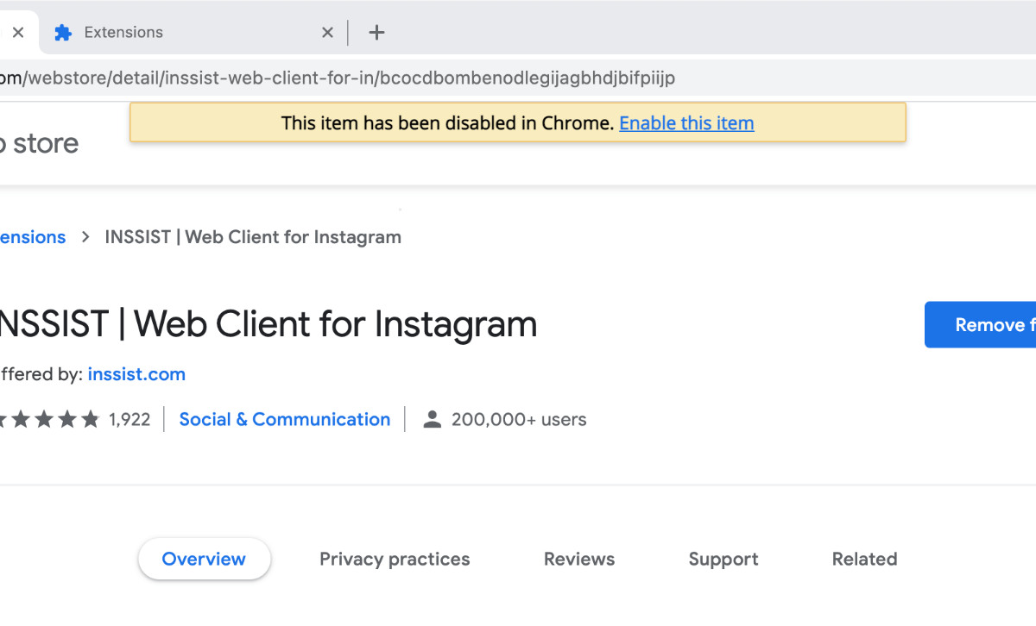The image size is (1036, 626).
Task: Open the inssist.com developer link
Action: [x=136, y=374]
